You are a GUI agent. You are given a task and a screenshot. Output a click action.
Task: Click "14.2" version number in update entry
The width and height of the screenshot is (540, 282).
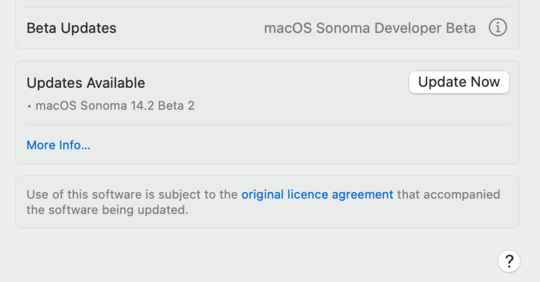click(x=142, y=105)
